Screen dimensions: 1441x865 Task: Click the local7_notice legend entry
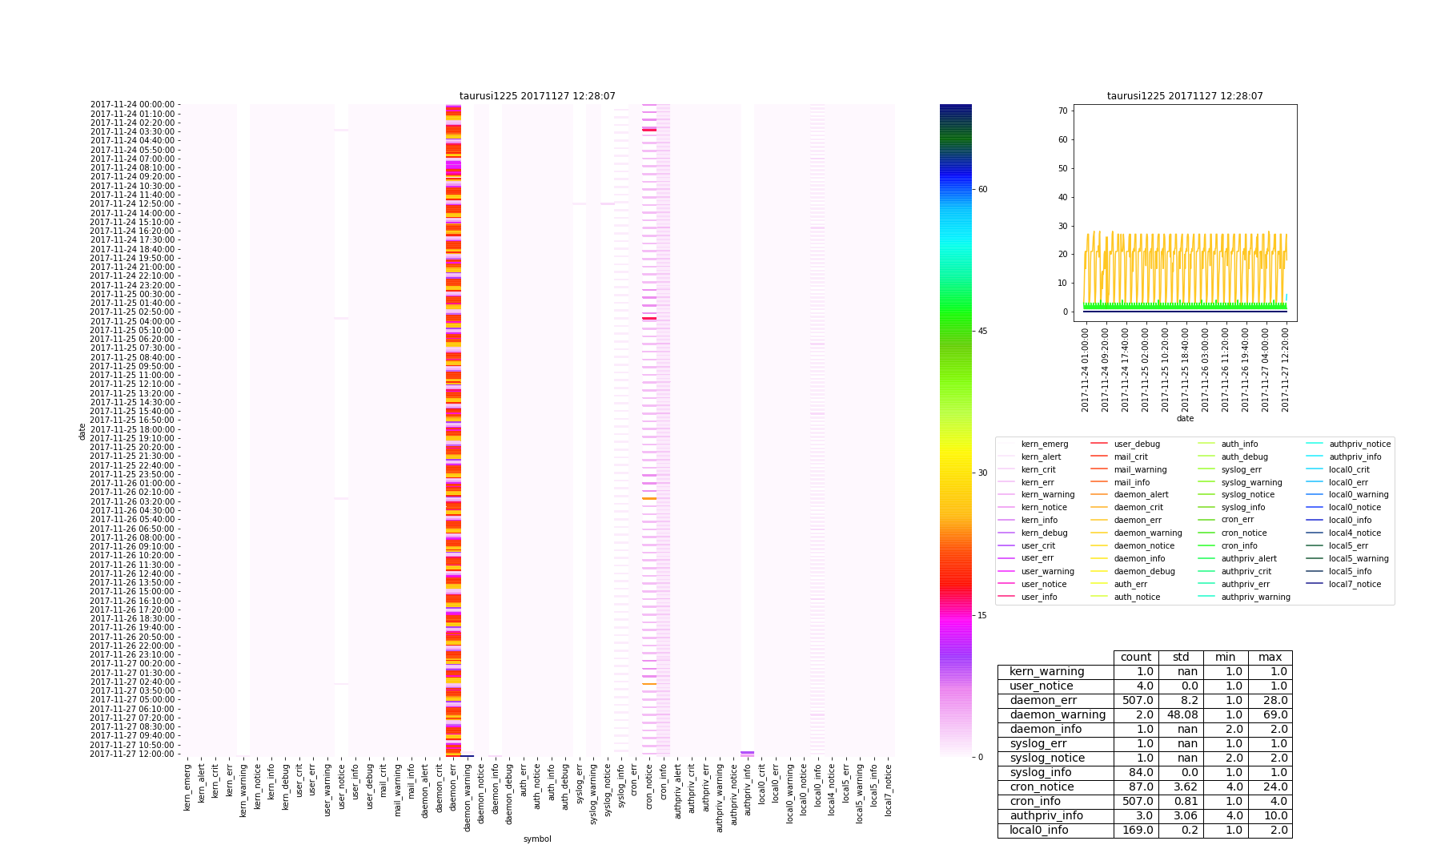(x=1355, y=585)
